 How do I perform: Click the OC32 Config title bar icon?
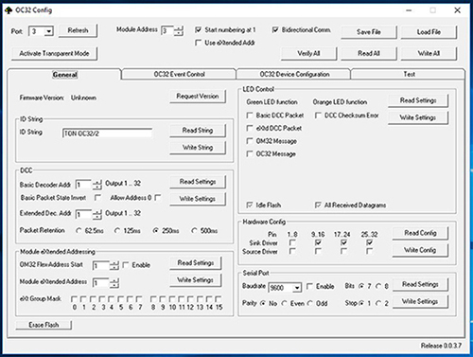pos(9,10)
